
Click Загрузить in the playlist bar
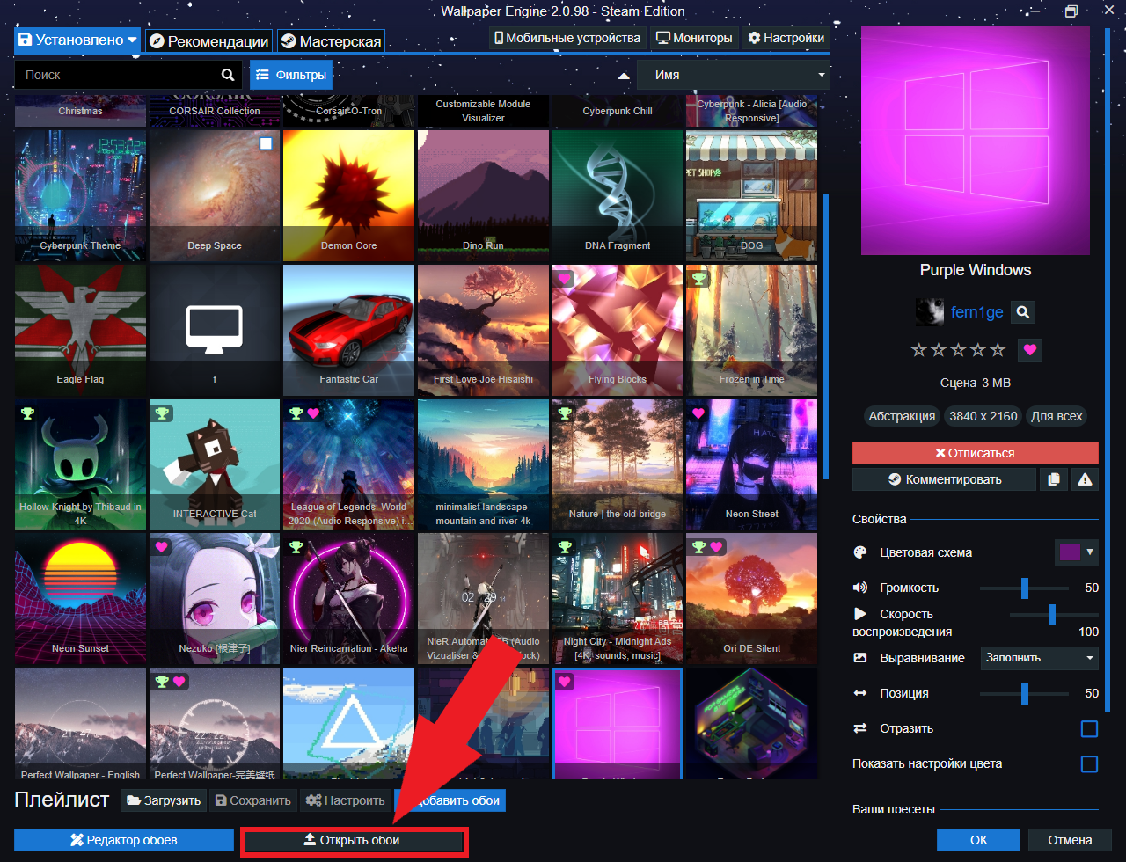pos(164,800)
